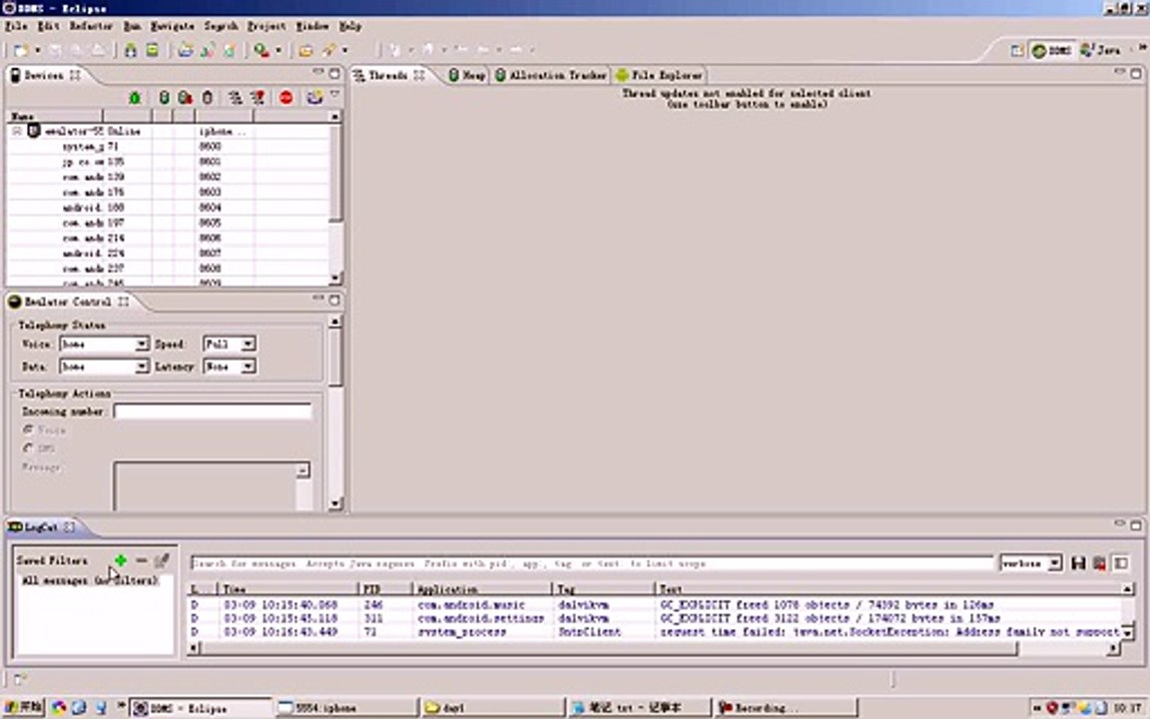The width and height of the screenshot is (1150, 719).
Task: Click the Clear Log icon in LogCat
Action: [x=1099, y=563]
